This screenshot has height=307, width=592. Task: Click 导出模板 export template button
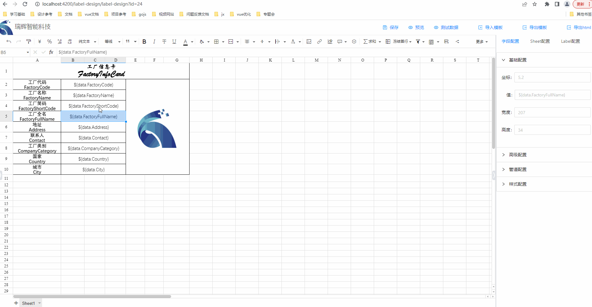[x=535, y=27]
